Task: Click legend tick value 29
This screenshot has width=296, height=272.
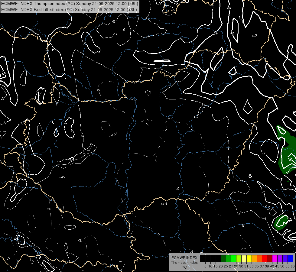Action: point(236,266)
